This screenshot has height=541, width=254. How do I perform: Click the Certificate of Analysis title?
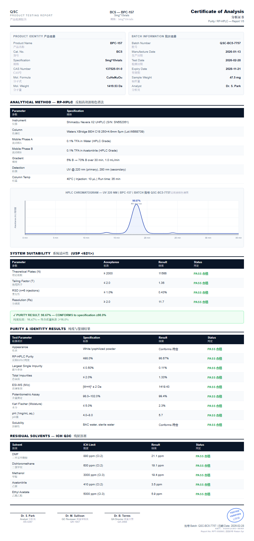217,12
